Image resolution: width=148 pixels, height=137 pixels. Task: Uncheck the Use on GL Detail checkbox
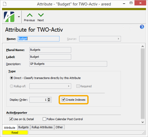coord(11,119)
